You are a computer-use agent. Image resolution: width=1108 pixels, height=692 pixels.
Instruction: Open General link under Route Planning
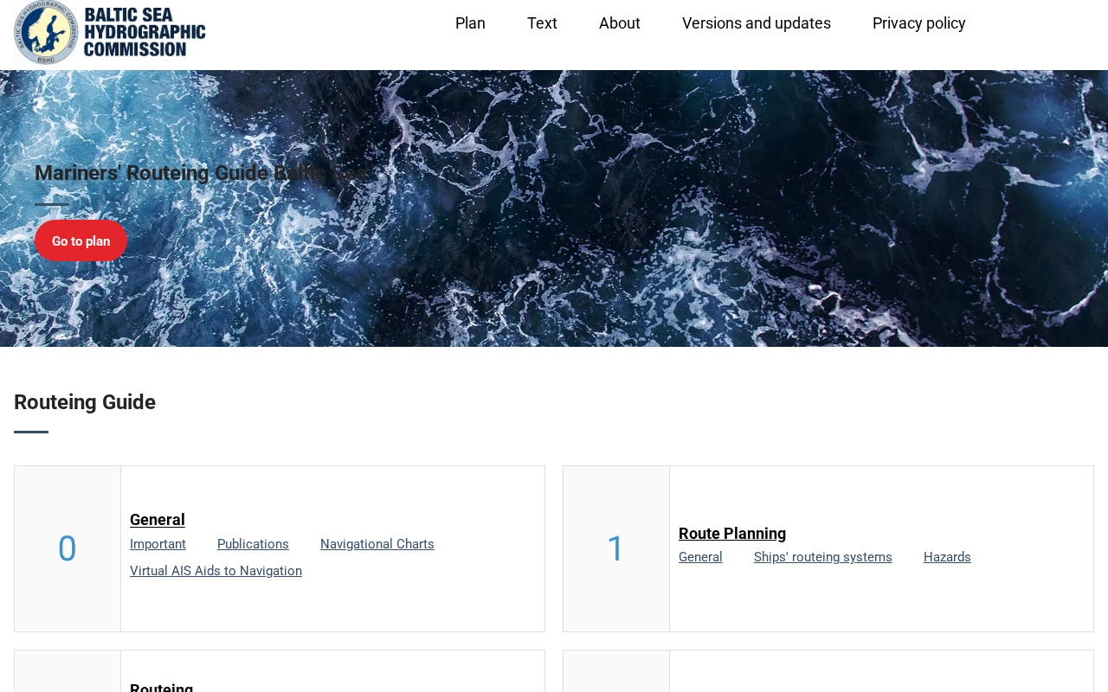(700, 557)
